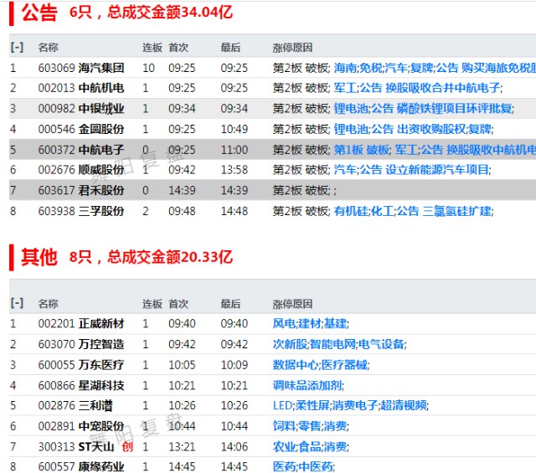Click 金圆股份 最后 time 10:49
The width and height of the screenshot is (536, 473).
pos(234,129)
